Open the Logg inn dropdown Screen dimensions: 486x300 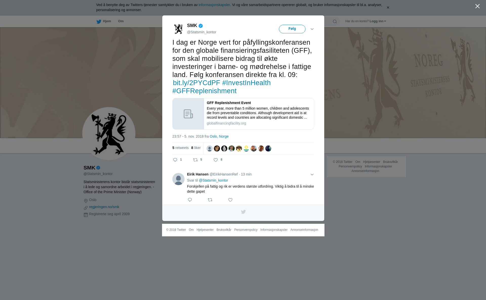point(378,21)
